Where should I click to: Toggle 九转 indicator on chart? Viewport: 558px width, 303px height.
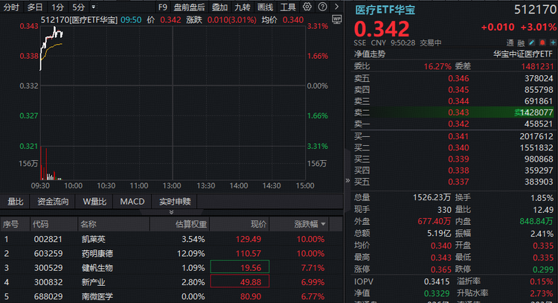[x=243, y=7]
